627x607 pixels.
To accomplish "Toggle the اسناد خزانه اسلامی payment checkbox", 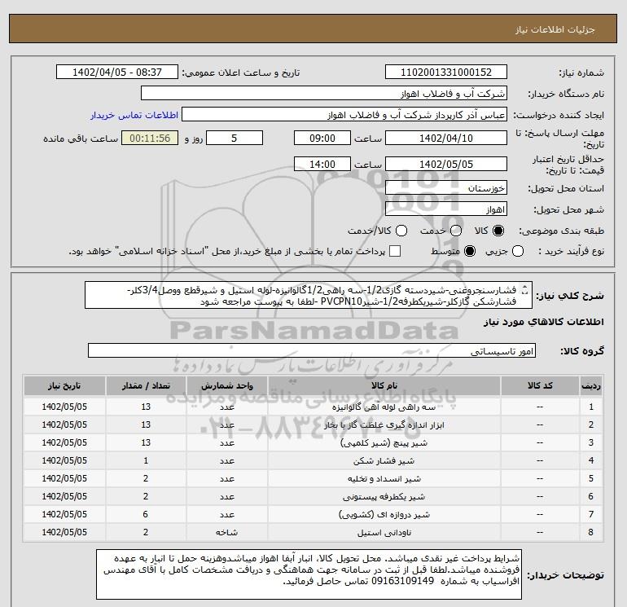I will click(395, 251).
